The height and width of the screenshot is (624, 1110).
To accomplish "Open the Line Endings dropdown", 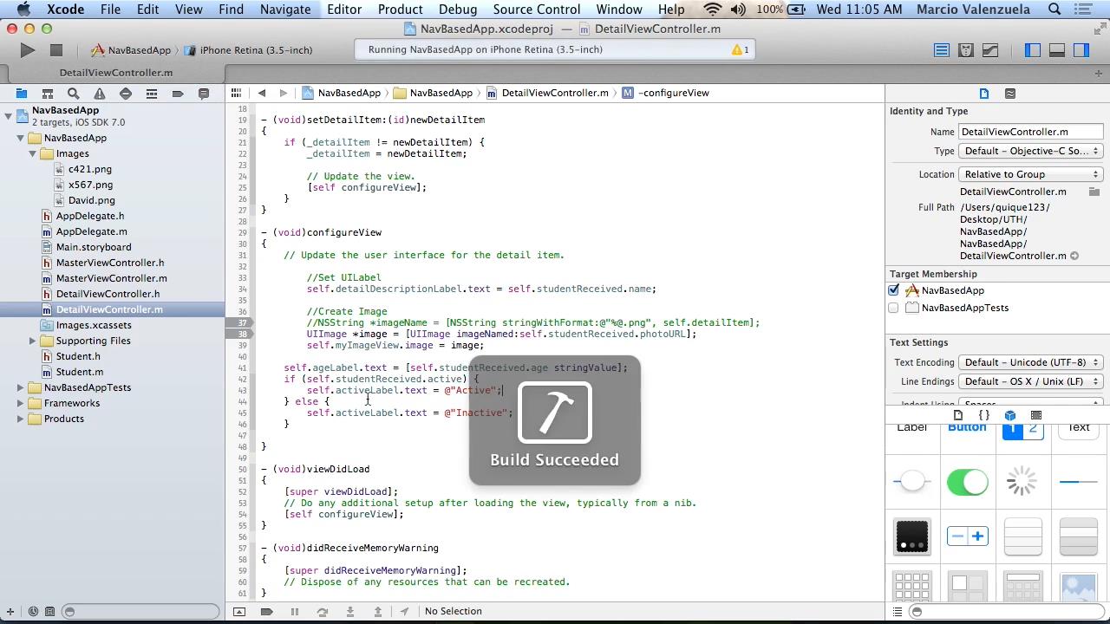I will pyautogui.click(x=1031, y=381).
